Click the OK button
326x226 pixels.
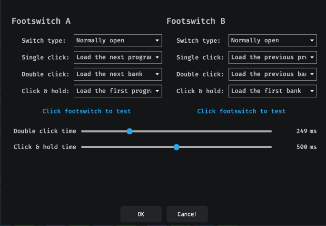141,214
